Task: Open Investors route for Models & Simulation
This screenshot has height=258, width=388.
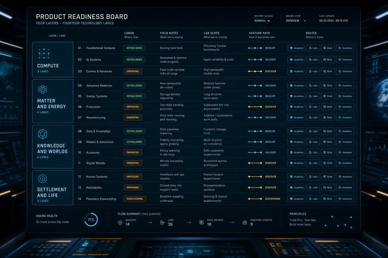Action: 345,142
